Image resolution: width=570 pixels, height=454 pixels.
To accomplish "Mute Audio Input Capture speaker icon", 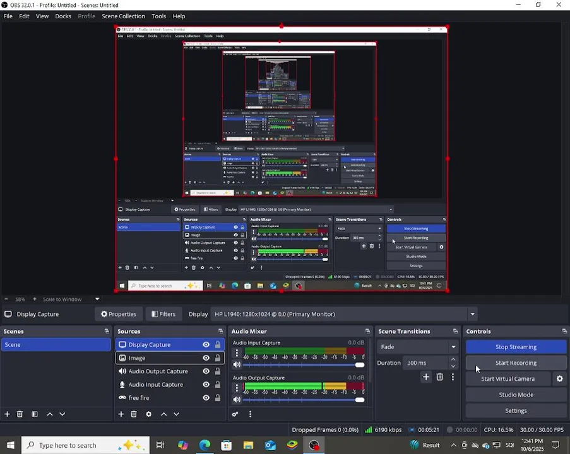I will pyautogui.click(x=237, y=364).
